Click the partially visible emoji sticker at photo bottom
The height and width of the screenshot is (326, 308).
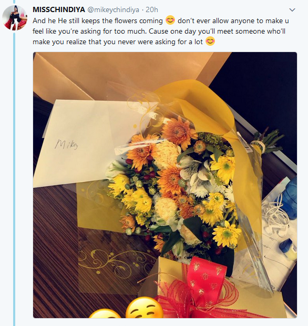[x=105, y=313]
